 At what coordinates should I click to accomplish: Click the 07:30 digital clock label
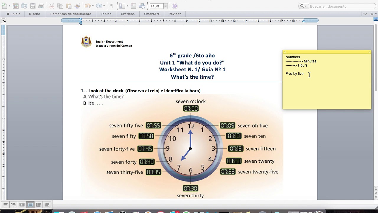point(190,188)
